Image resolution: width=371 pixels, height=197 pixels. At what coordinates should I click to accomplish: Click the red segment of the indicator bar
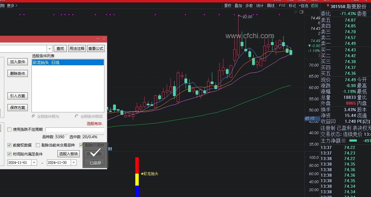137,165
